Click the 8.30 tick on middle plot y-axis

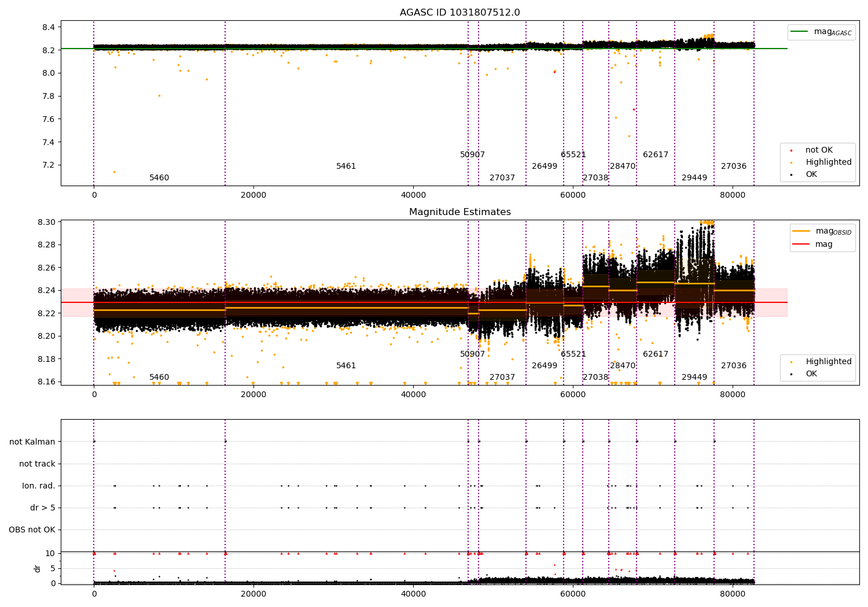coord(46,222)
